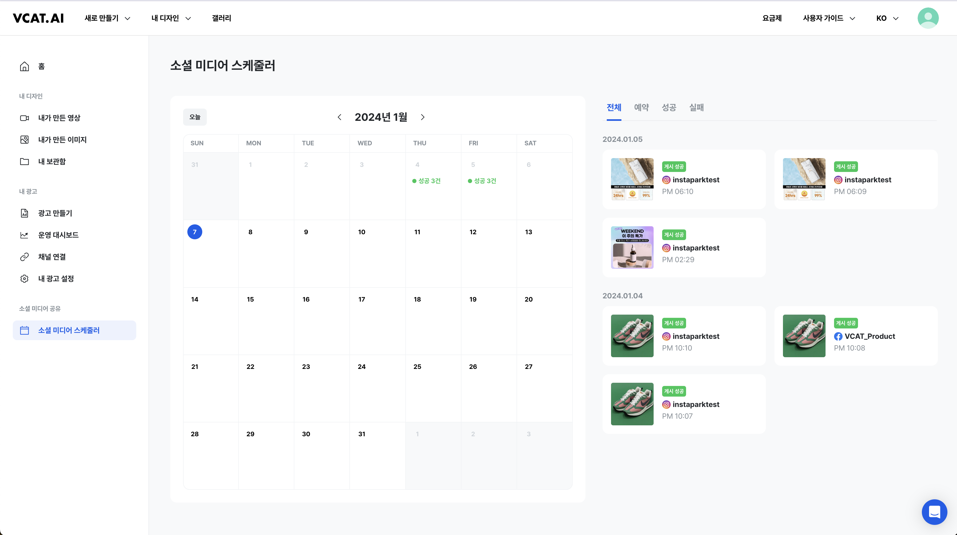Screen dimensions: 957x535
Task: Open the 내가 만든 영상 video icon
Action: click(24, 118)
